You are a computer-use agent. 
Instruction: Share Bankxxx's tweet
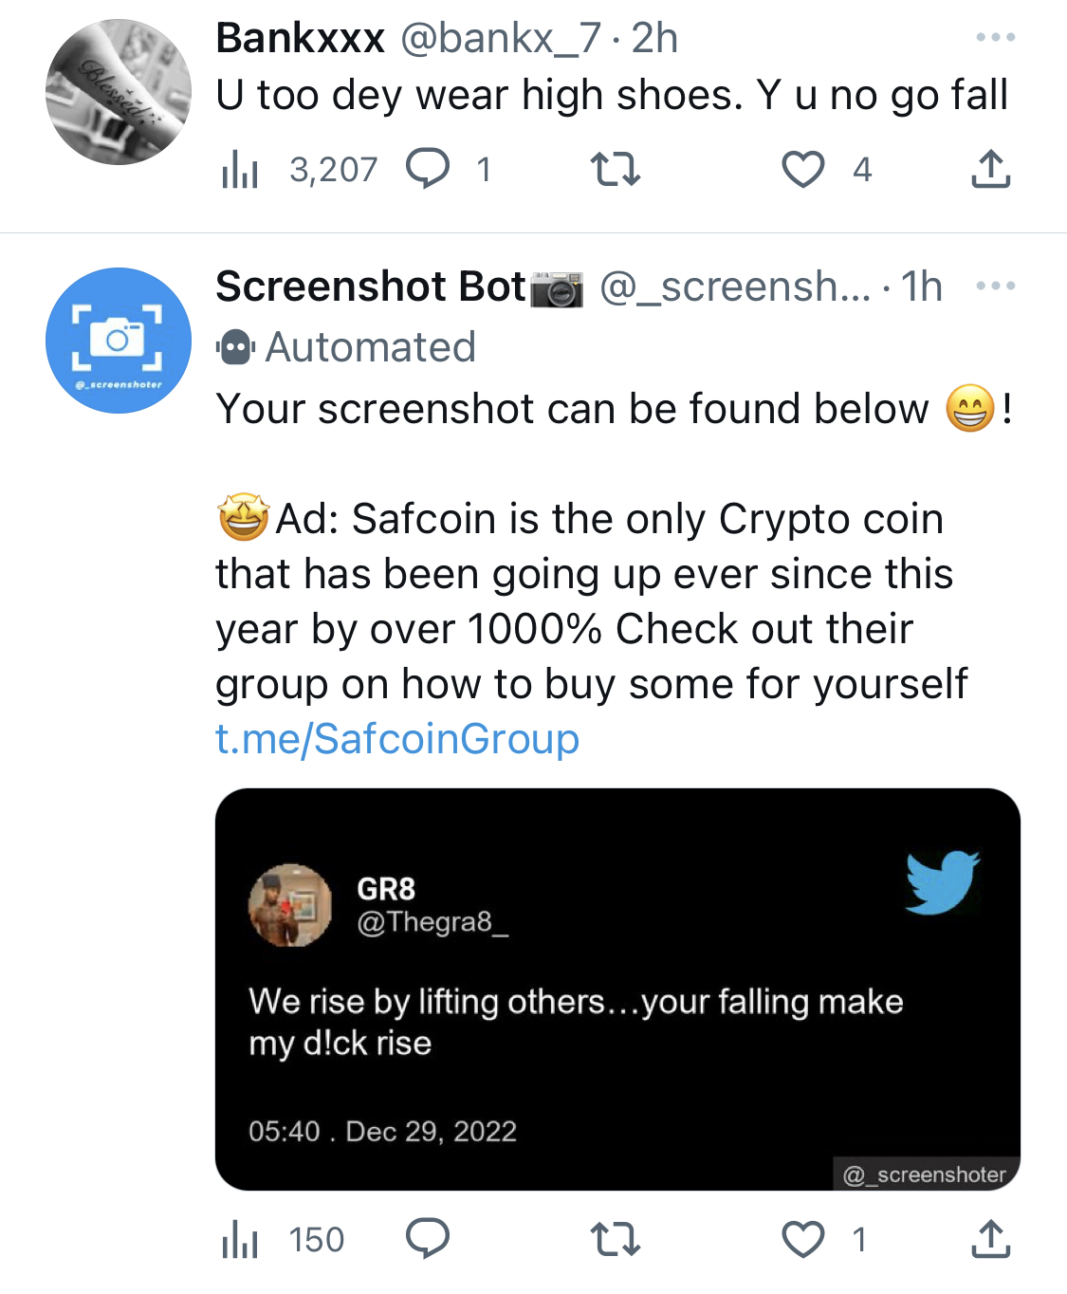(991, 169)
